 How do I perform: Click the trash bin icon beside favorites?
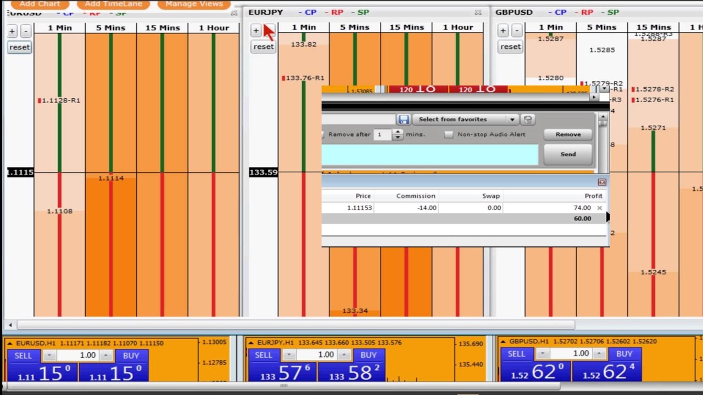tap(527, 120)
